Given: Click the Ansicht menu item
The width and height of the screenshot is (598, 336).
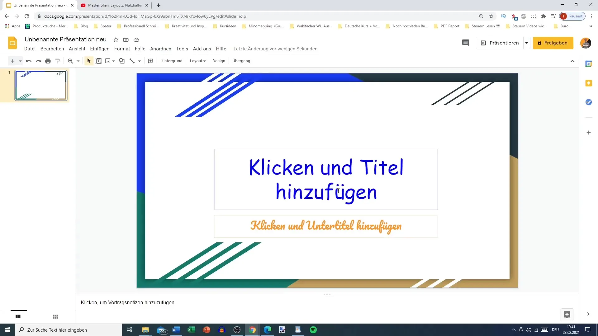Looking at the screenshot, I should [77, 49].
